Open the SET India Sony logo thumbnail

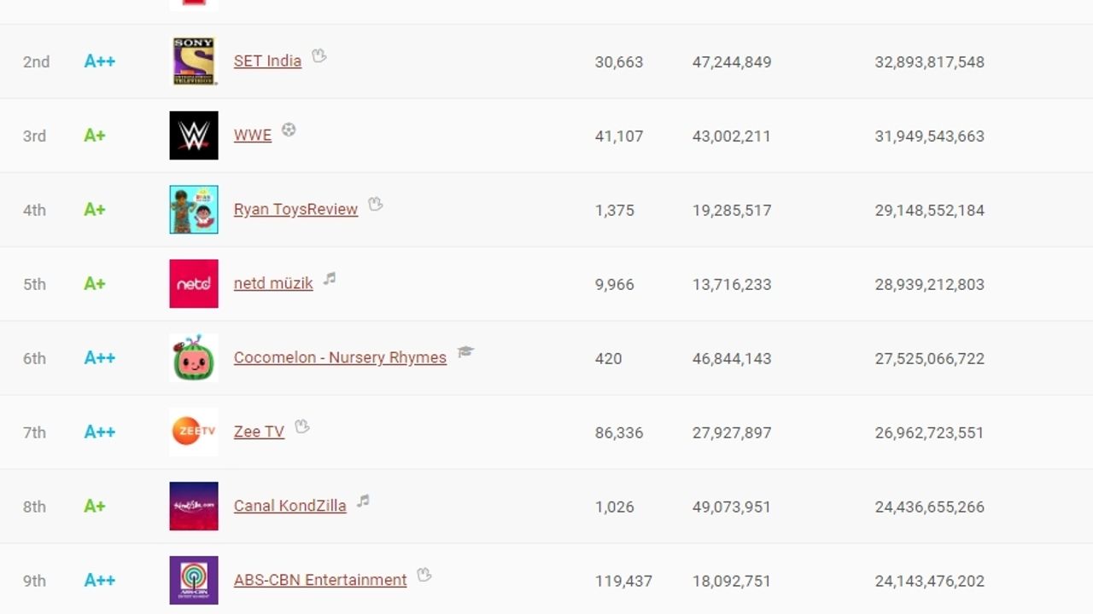point(193,61)
